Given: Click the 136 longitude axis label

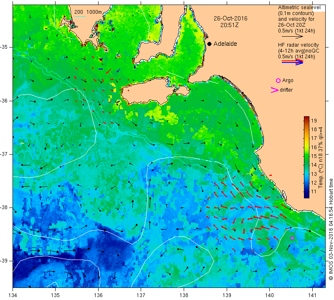Looking at the screenshot, I should click(x=98, y=295).
